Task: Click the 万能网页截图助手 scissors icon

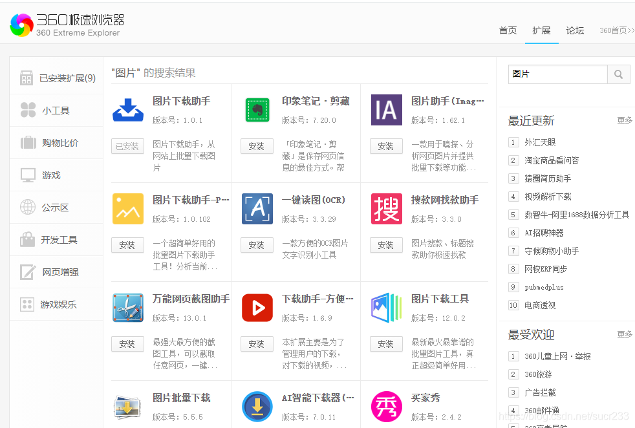Action: tap(127, 308)
